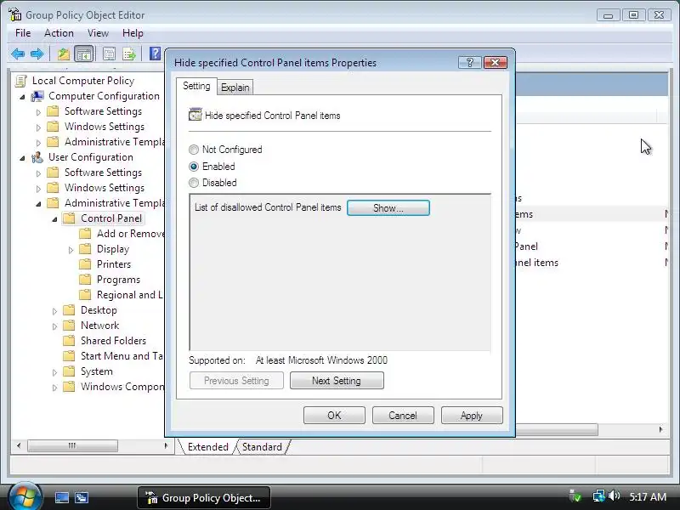Click the Back arrow toolbar icon
Screen dimensions: 680x510
click(18, 54)
